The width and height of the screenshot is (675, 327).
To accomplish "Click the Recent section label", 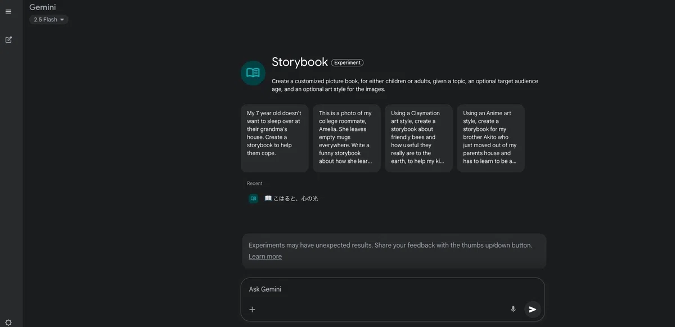I will pos(255,183).
